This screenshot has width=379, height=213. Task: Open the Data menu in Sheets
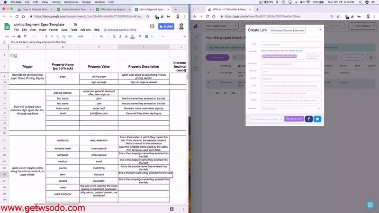point(64,30)
